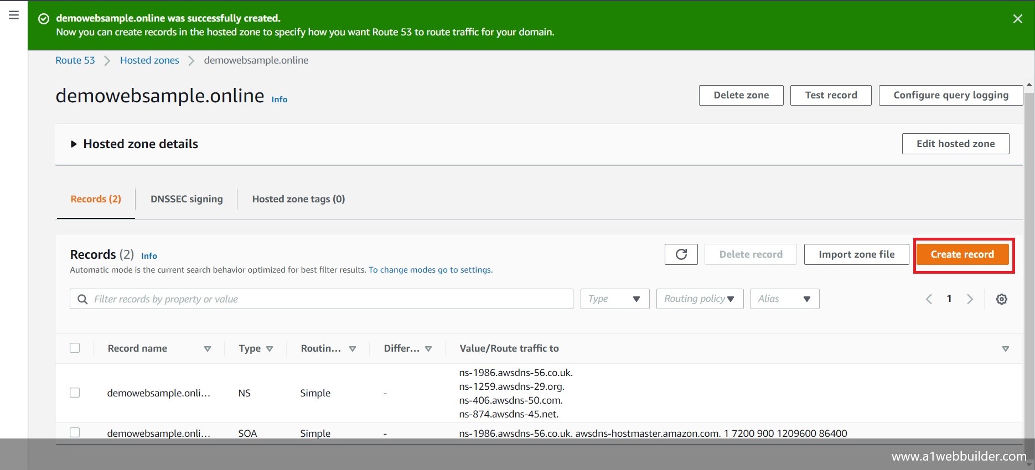Screen dimensions: 1035x470
Task: Open the Type filter dropdown
Action: pyautogui.click(x=614, y=299)
